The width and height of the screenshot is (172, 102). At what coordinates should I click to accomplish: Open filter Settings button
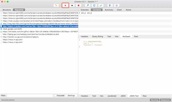(x=71, y=96)
